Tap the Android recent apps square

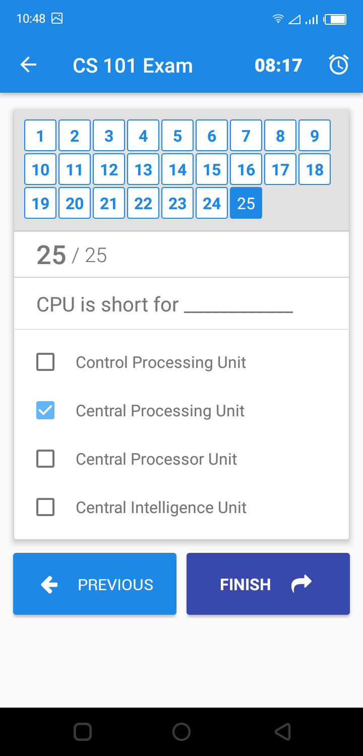pos(82,731)
